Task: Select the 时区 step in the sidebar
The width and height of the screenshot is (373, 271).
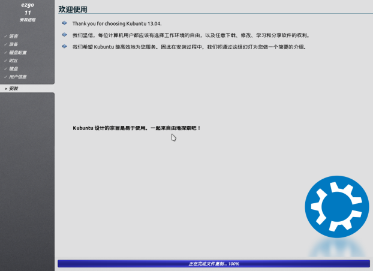Action: click(14, 61)
